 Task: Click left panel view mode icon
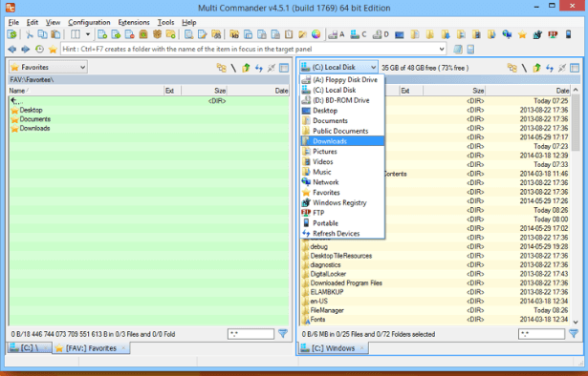(x=284, y=68)
